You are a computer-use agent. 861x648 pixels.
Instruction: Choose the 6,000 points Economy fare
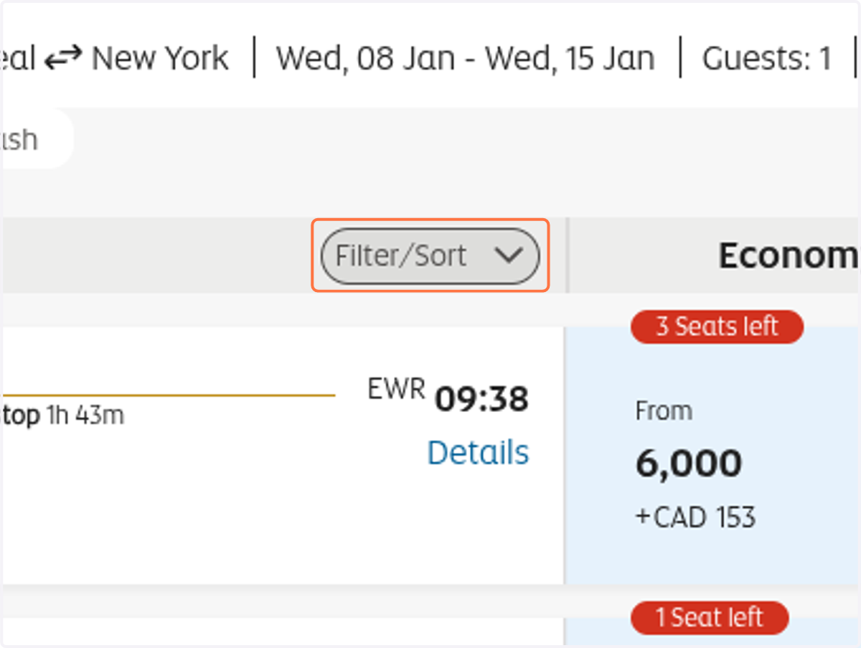pyautogui.click(x=689, y=464)
